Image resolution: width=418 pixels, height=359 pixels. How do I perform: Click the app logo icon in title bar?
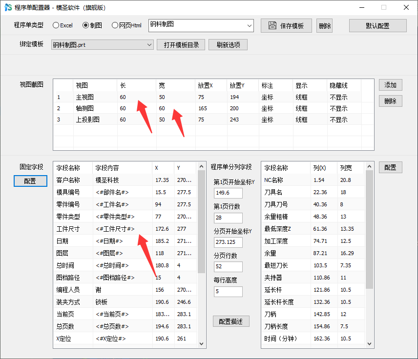[x=8, y=7]
